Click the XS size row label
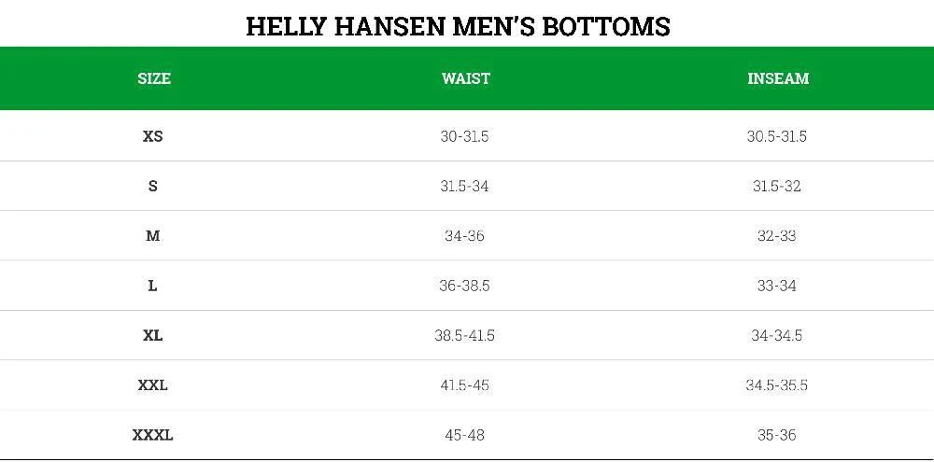The image size is (934, 462). tap(153, 136)
